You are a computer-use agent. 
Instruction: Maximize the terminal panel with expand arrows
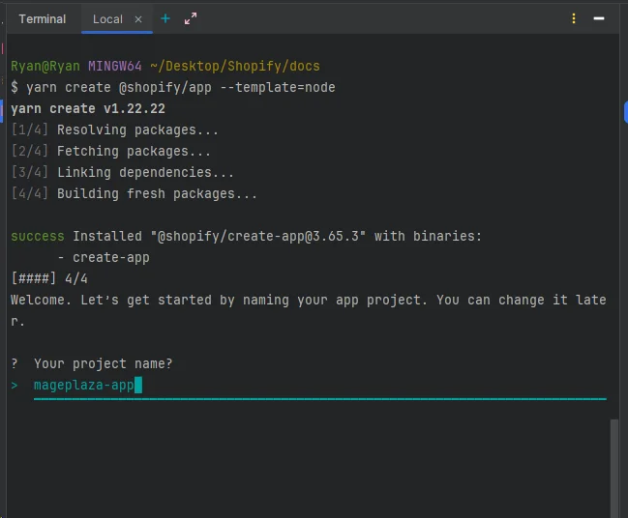[191, 18]
